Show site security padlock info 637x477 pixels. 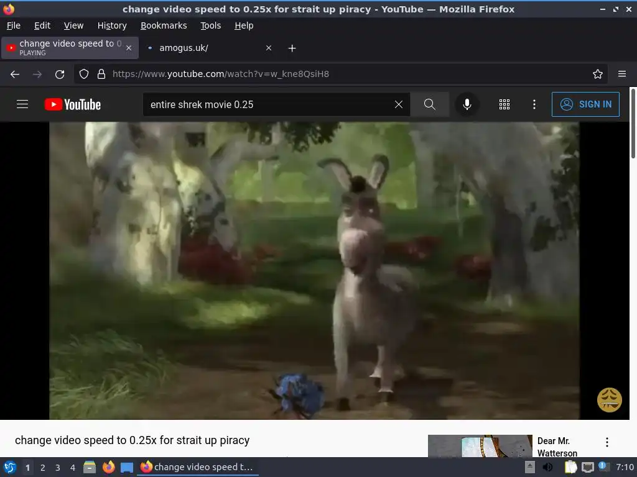pos(101,75)
